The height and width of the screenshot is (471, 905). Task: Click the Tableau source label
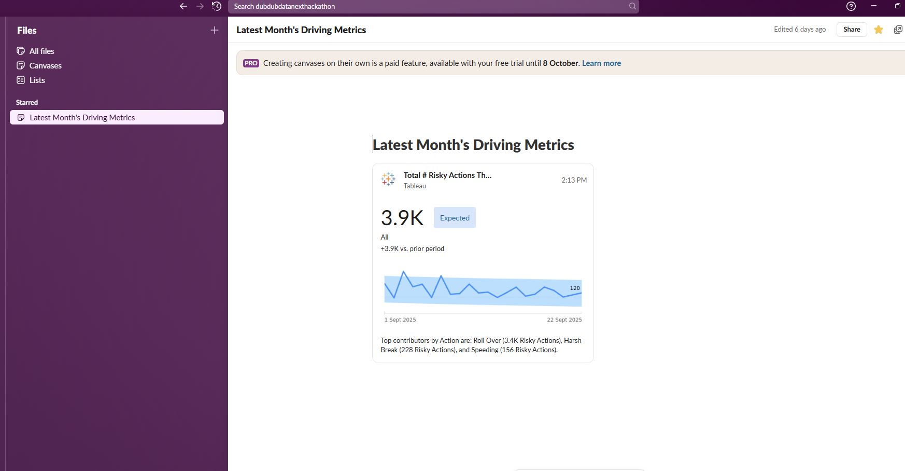click(415, 186)
